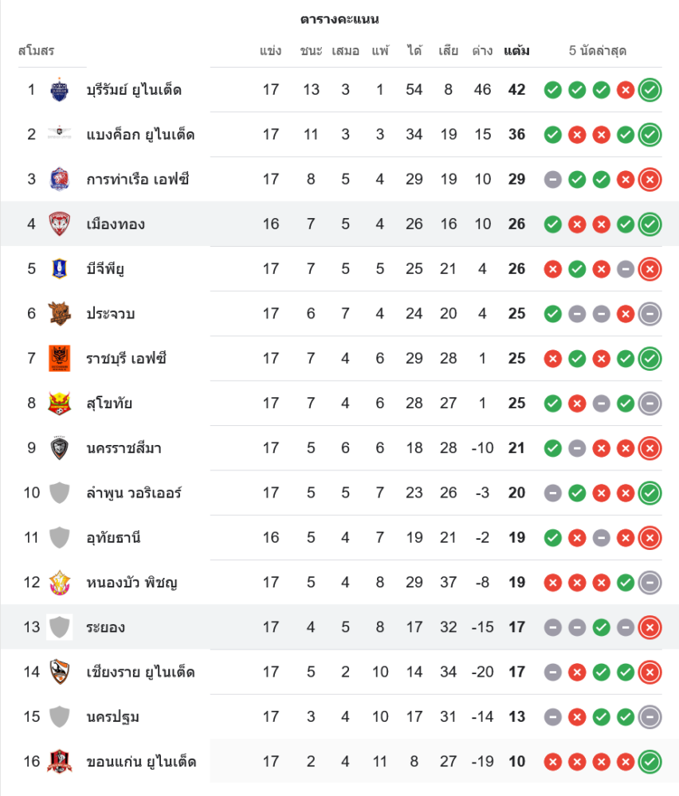Screen dimensions: 679x796
Task: Click the สโมสร (club) column header
Action: click(x=36, y=51)
